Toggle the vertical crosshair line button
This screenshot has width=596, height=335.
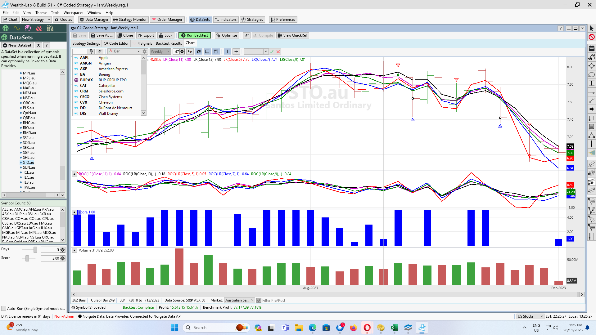click(x=227, y=51)
